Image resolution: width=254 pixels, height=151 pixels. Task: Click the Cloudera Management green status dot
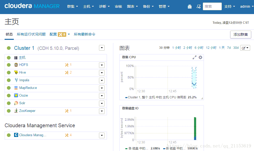(9, 135)
